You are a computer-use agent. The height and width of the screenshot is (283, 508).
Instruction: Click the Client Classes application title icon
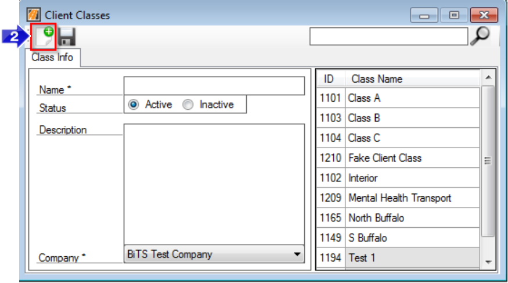(x=33, y=15)
